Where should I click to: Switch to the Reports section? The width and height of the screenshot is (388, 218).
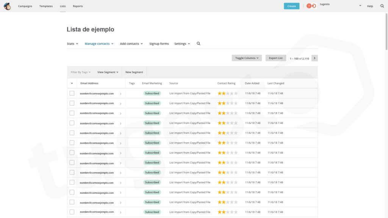[78, 6]
